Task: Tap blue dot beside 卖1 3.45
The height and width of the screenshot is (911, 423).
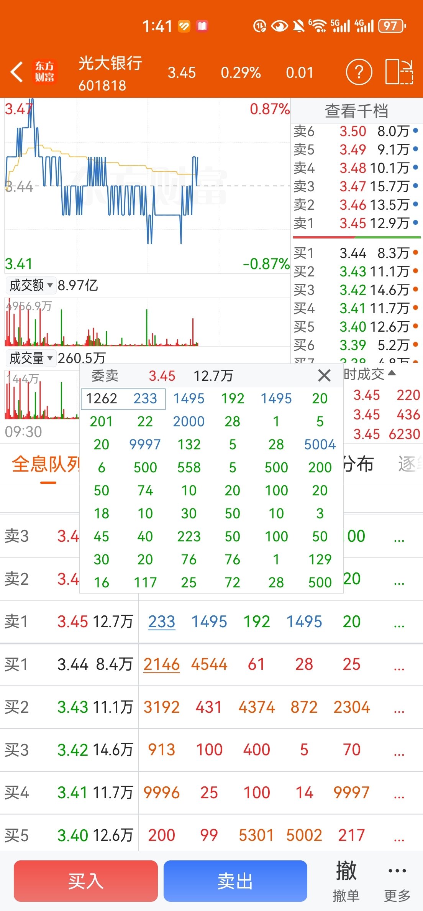Action: point(416,222)
